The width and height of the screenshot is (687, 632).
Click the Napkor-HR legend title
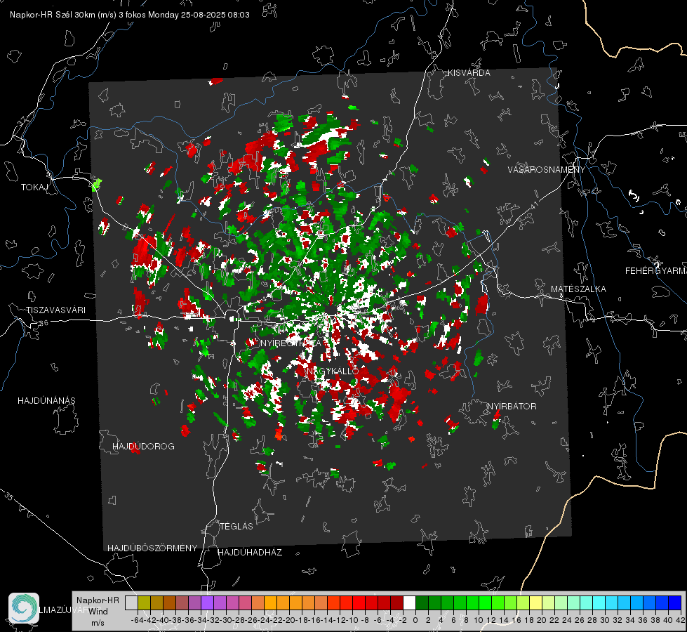pos(98,600)
